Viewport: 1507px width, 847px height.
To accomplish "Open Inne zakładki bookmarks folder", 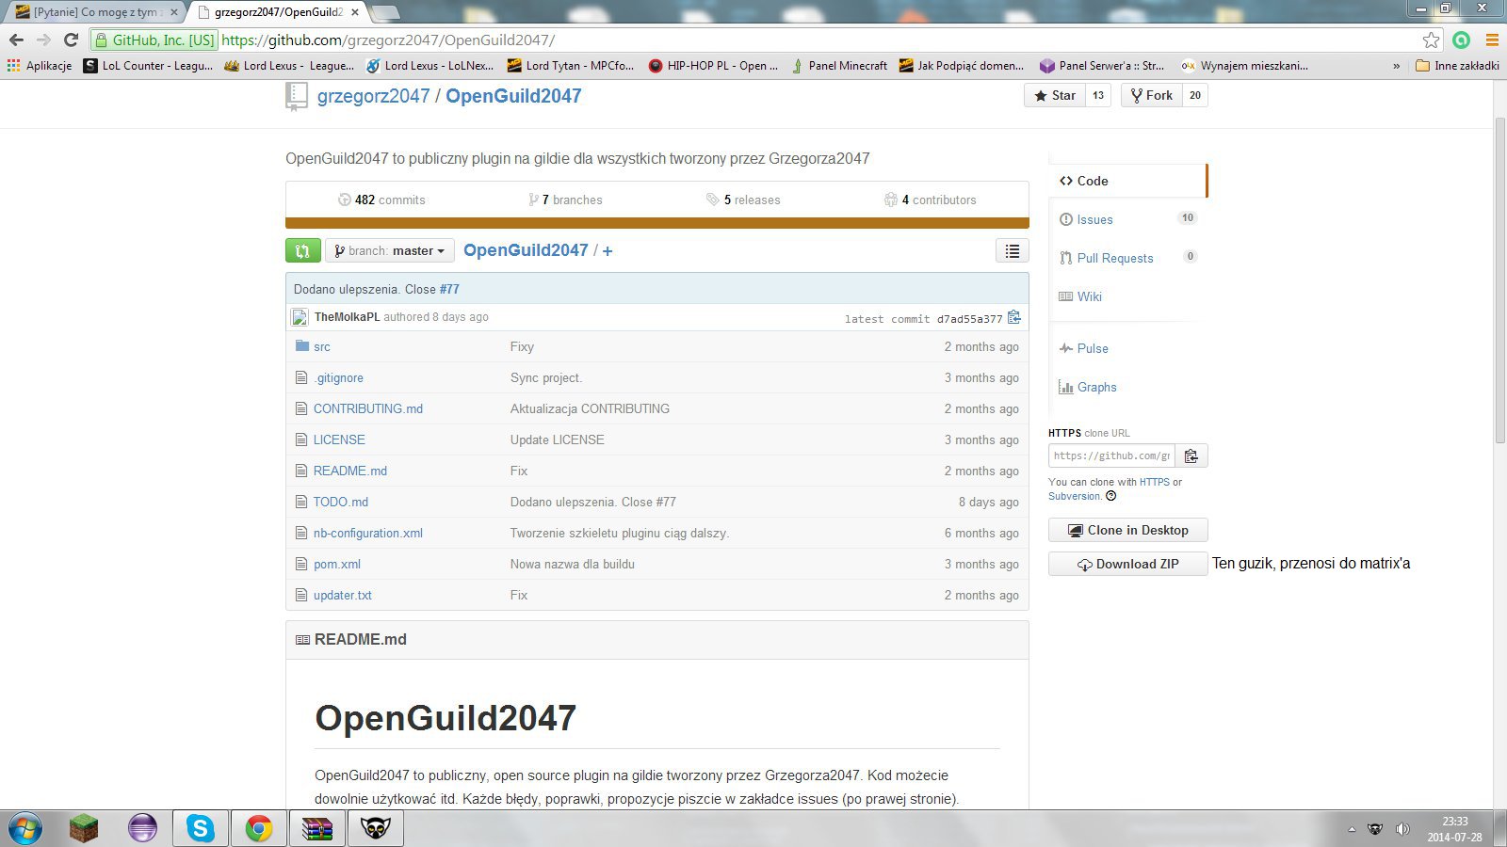I will [x=1458, y=65].
